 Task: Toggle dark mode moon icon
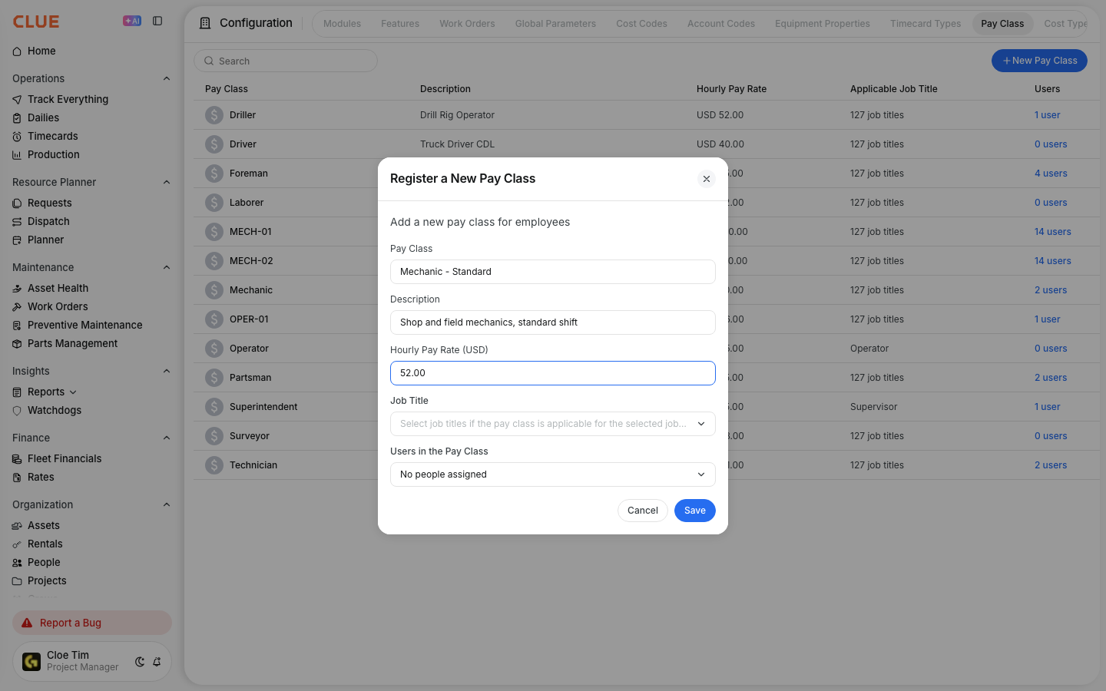[x=140, y=662]
